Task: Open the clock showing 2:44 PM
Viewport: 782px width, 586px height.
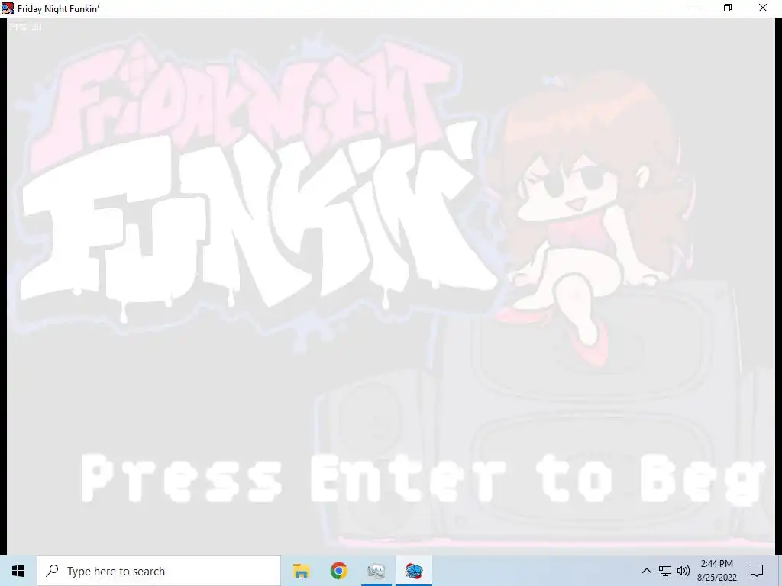Action: [x=716, y=571]
